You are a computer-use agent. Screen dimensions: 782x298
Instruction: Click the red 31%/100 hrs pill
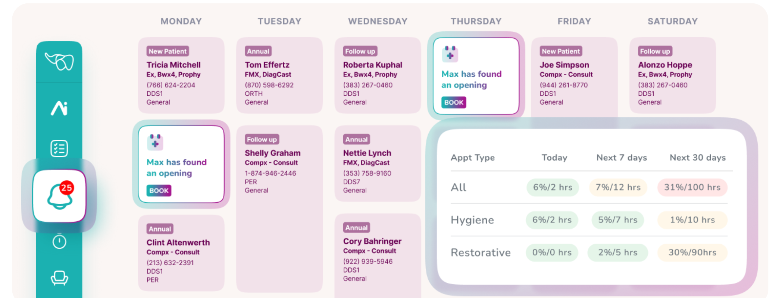pyautogui.click(x=692, y=187)
